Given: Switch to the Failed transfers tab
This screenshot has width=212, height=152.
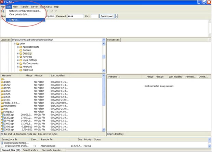Looking at the screenshot, I should coord(31,150).
